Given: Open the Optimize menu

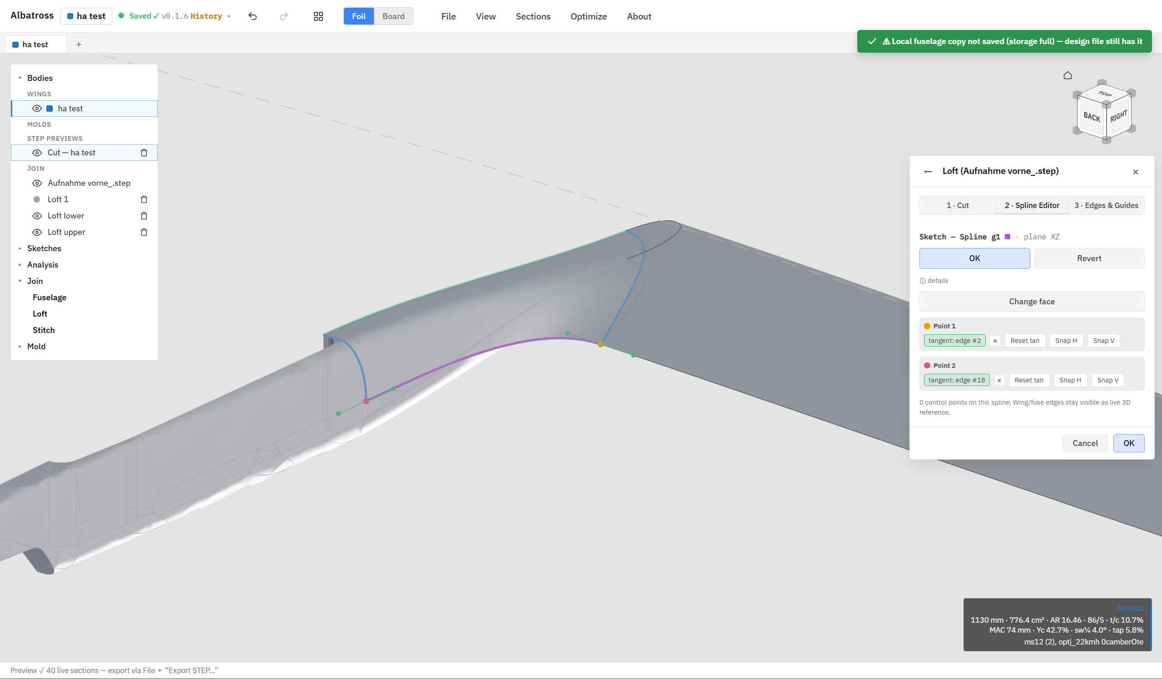Looking at the screenshot, I should [x=588, y=16].
